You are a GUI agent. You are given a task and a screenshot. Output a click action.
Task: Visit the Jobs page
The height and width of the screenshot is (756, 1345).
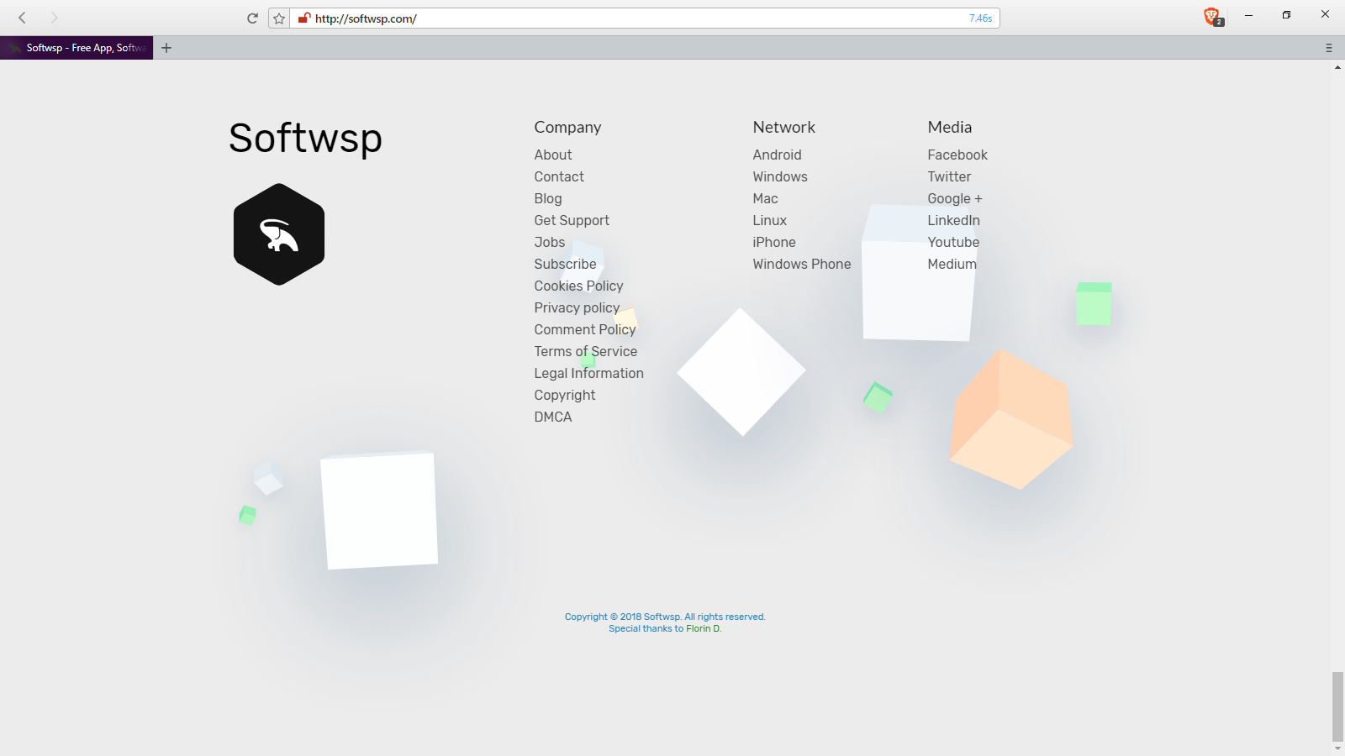[x=550, y=242]
